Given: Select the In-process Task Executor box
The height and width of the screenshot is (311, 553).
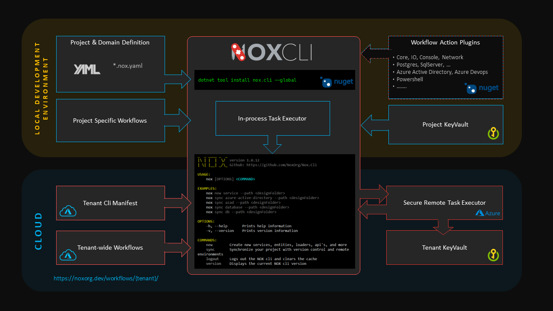Looking at the screenshot, I should pos(272,118).
